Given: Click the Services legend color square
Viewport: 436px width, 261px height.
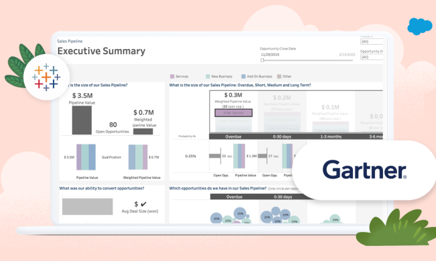Looking at the screenshot, I should tap(172, 76).
